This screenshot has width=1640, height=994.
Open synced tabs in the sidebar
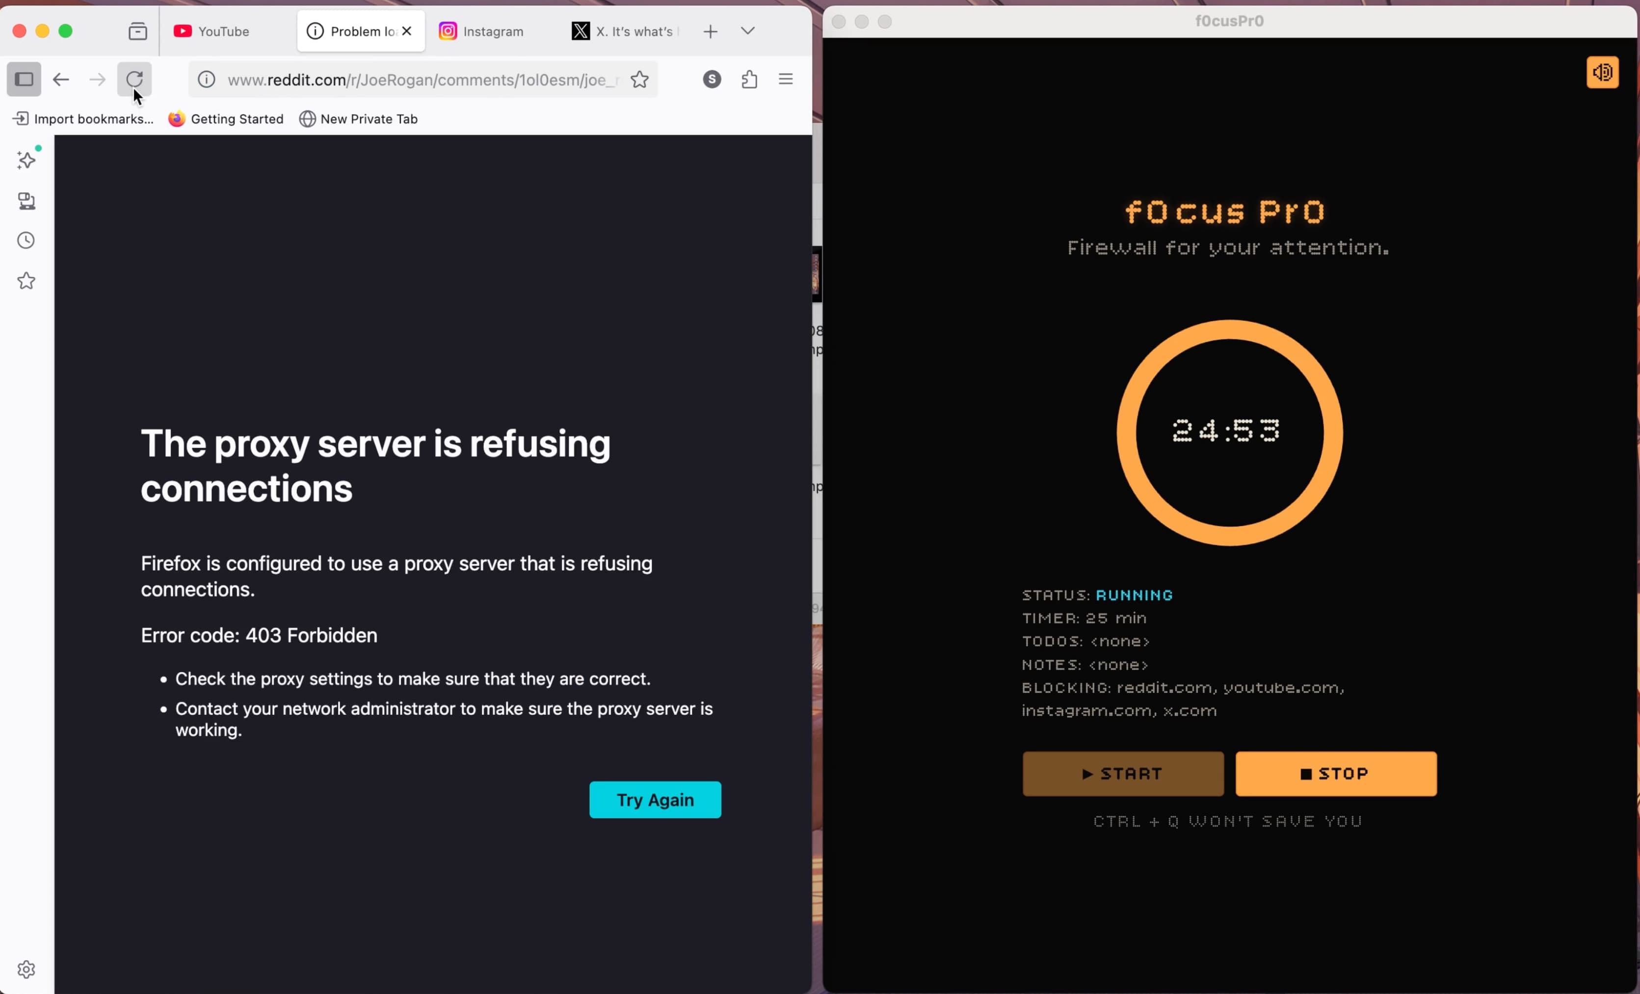click(26, 201)
